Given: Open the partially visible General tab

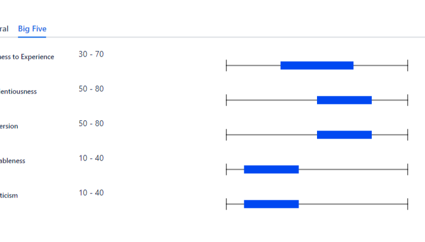Looking at the screenshot, I should point(4,28).
